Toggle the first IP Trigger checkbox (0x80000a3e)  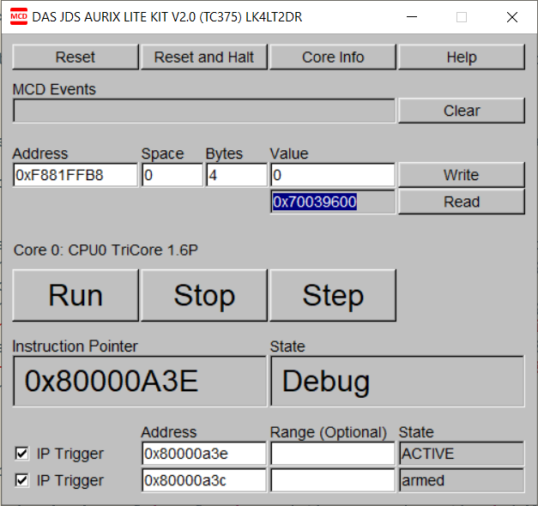pyautogui.click(x=22, y=453)
